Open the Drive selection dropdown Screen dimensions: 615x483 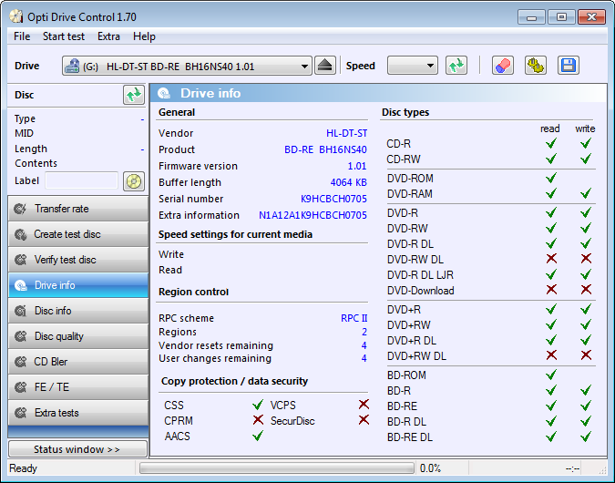[187, 66]
